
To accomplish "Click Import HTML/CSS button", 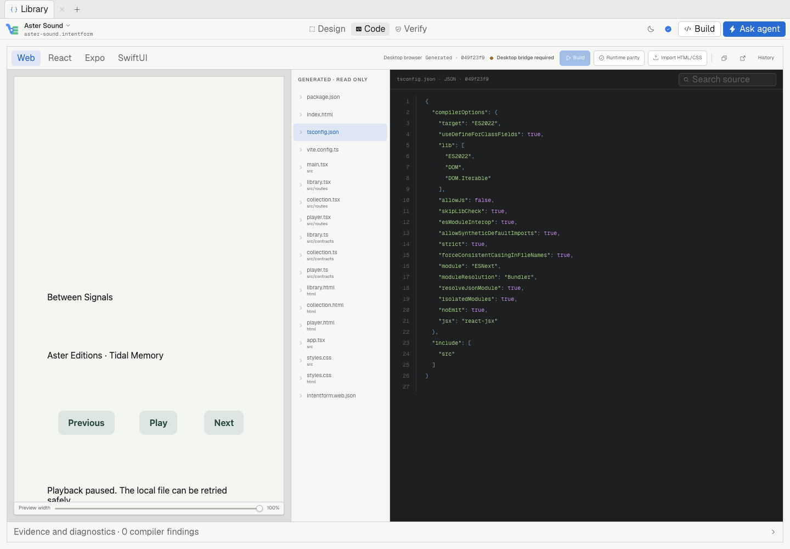I will point(678,58).
